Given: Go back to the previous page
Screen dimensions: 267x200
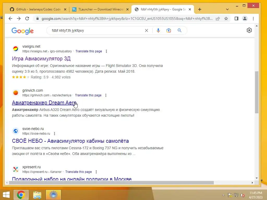Looking at the screenshot, I should click(10, 18).
